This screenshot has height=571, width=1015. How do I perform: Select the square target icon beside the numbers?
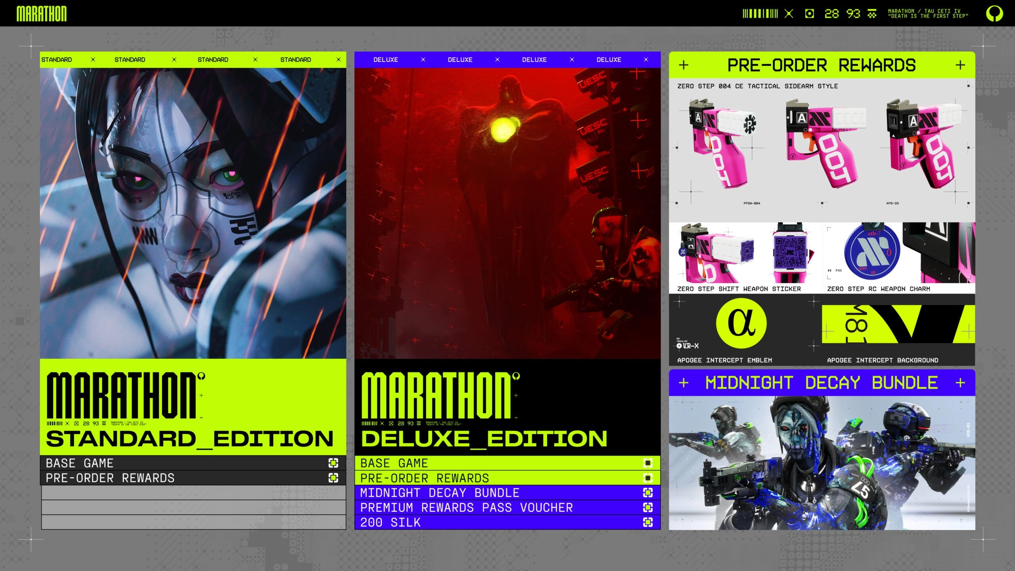pos(810,14)
